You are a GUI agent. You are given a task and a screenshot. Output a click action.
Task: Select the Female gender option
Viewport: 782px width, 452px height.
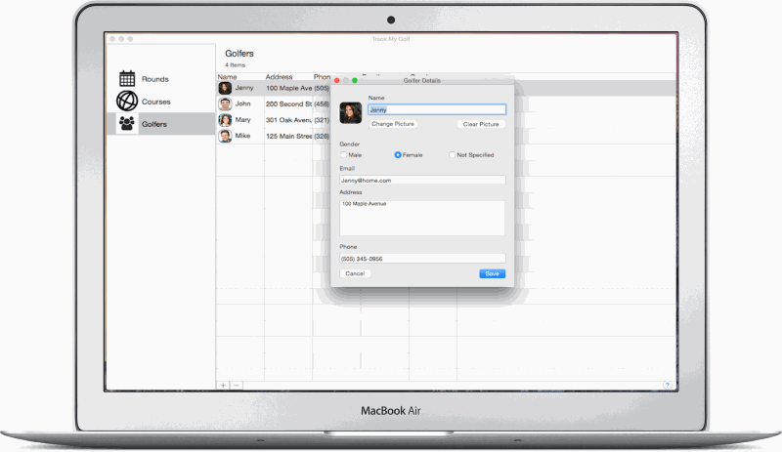(398, 155)
